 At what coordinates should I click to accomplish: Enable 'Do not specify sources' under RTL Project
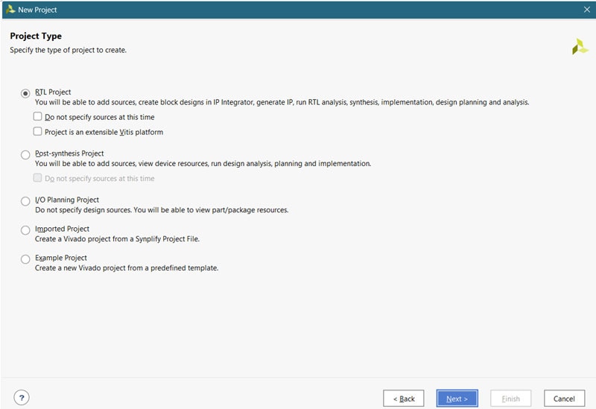coord(38,117)
